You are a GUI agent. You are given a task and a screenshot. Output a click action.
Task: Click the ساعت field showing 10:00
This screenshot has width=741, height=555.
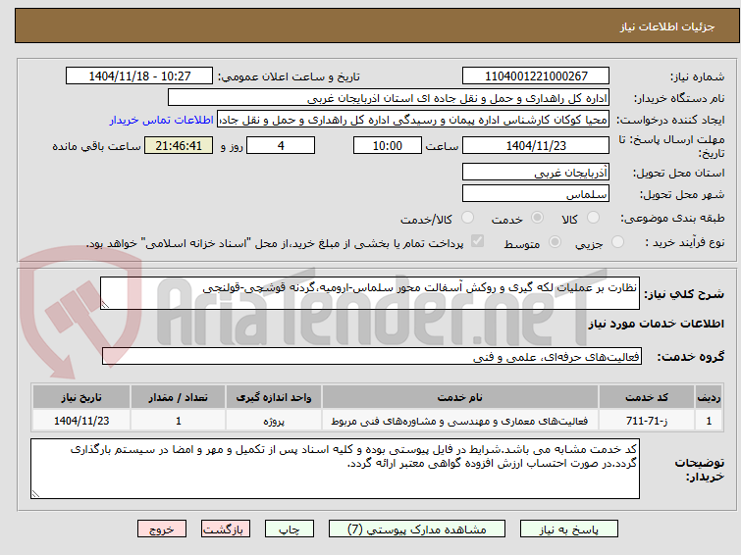(x=388, y=145)
